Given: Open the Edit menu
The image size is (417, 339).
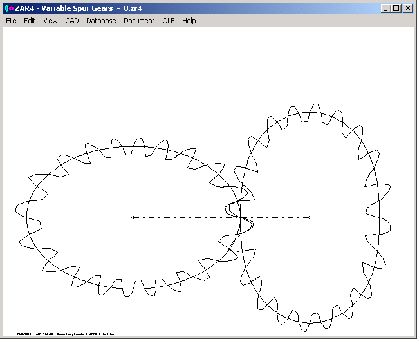Looking at the screenshot, I should 30,21.
